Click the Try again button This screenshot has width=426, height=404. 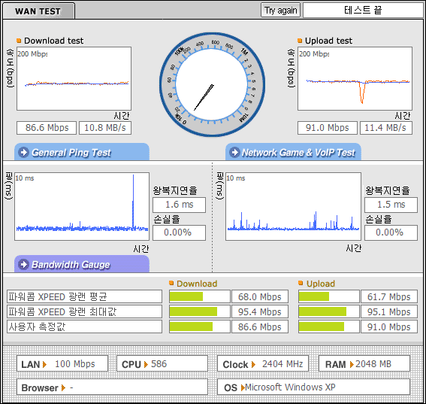pos(280,11)
